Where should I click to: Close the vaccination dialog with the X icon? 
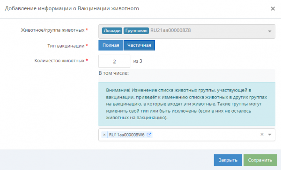pyautogui.click(x=273, y=8)
